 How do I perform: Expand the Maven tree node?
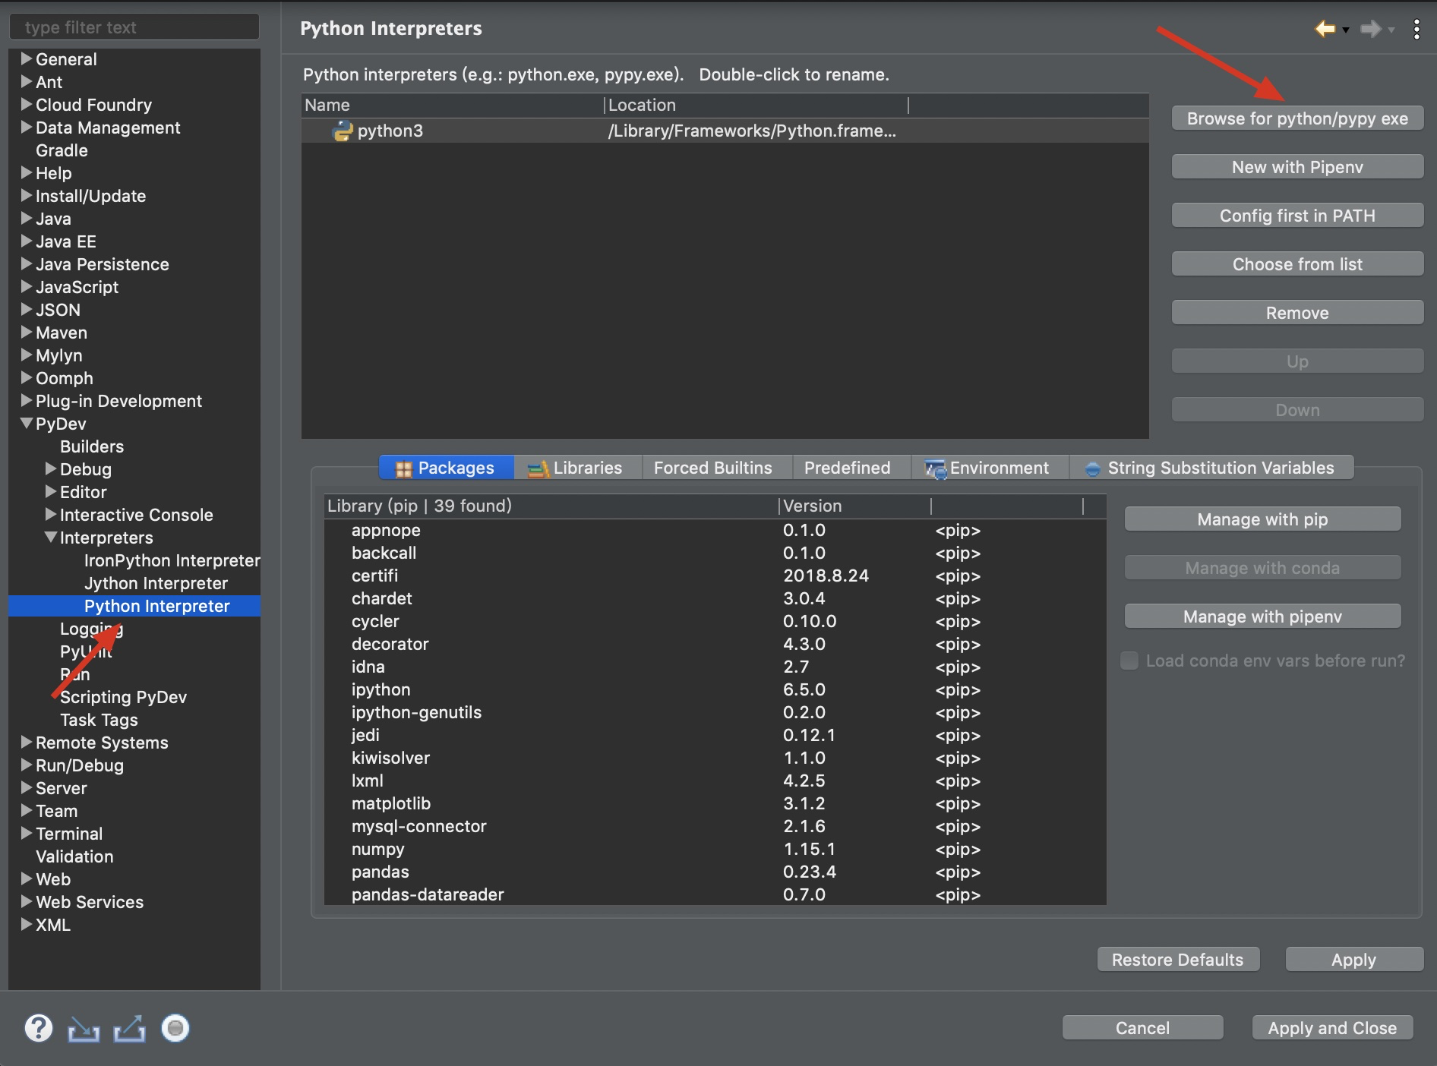[27, 332]
